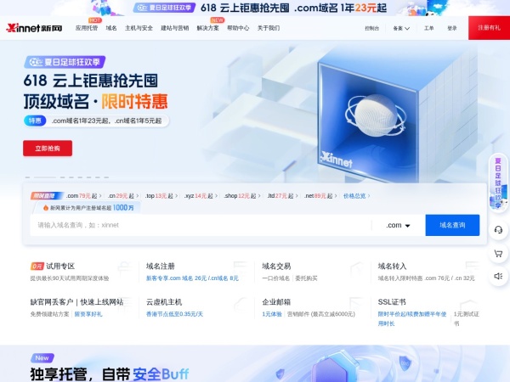Open .cn 29元起 price link
The image size is (510, 382).
tap(123, 196)
